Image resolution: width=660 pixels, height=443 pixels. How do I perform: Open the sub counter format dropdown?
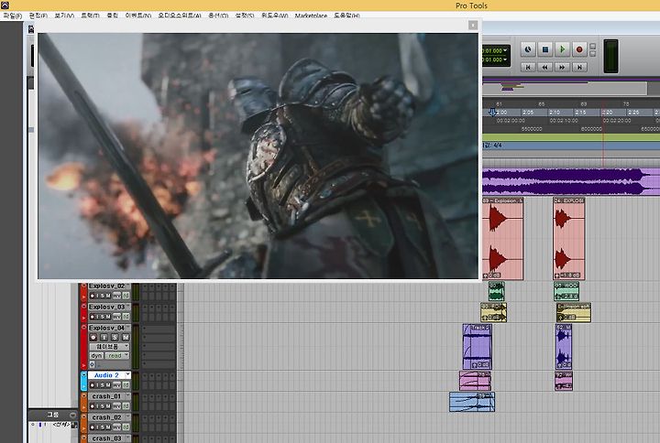(505, 59)
